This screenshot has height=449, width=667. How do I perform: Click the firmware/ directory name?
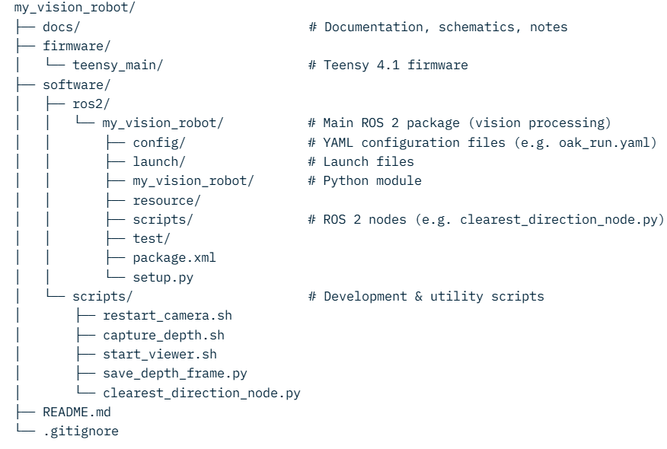click(x=76, y=46)
